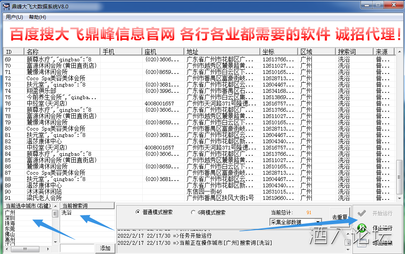Click the log panel scroll down arrow
405x254 pixels.
point(348,250)
